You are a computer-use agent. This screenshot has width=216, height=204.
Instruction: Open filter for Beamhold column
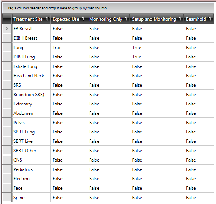[x=210, y=19]
